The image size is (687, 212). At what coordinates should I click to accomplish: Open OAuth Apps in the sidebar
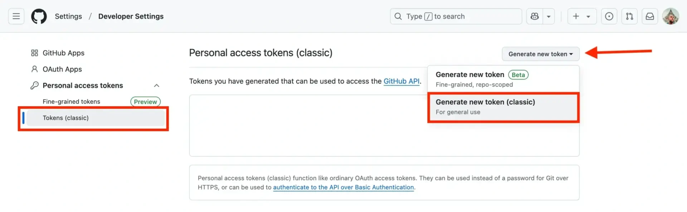tap(62, 69)
